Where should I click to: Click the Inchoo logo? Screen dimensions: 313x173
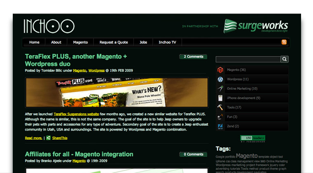(49, 26)
